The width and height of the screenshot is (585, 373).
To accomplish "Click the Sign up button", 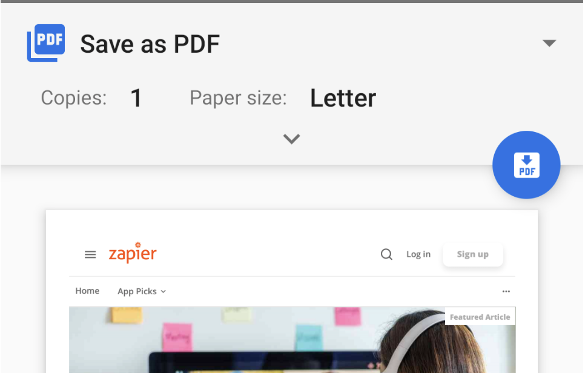I will click(473, 254).
